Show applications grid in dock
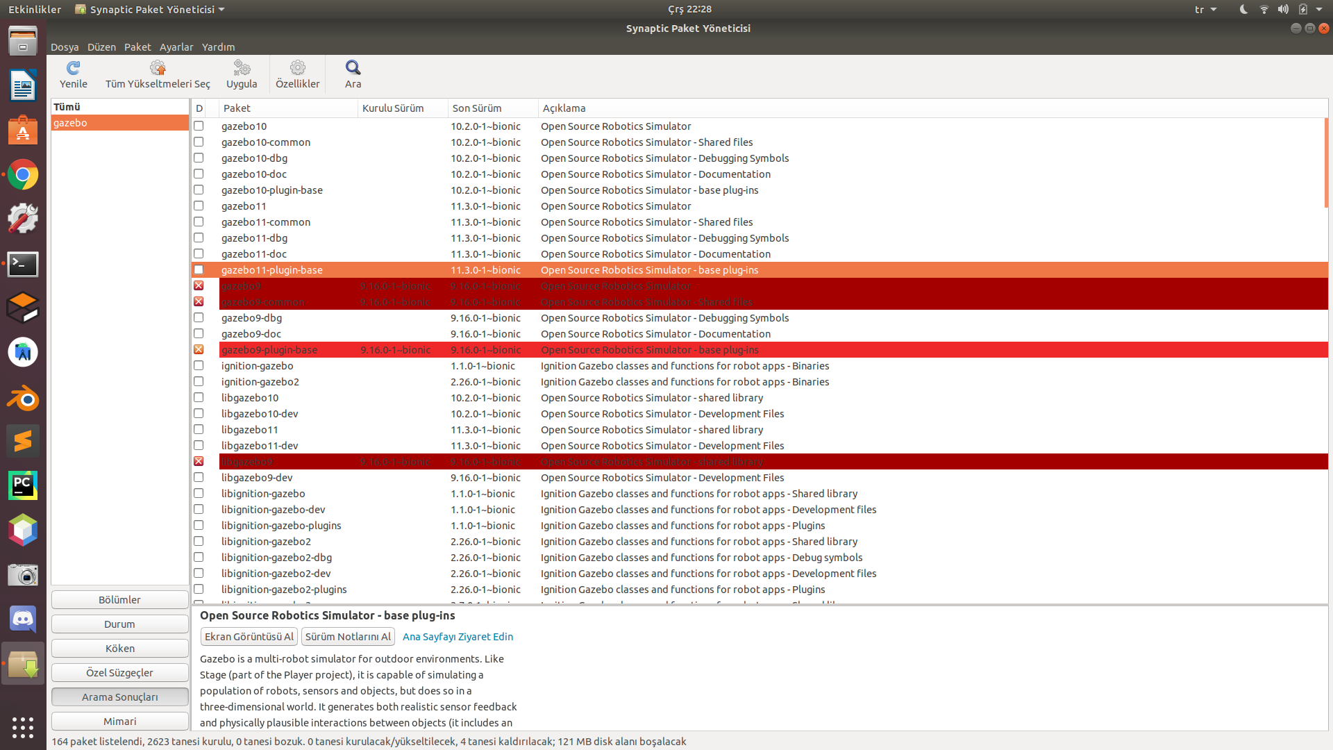This screenshot has width=1333, height=750. tap(23, 727)
